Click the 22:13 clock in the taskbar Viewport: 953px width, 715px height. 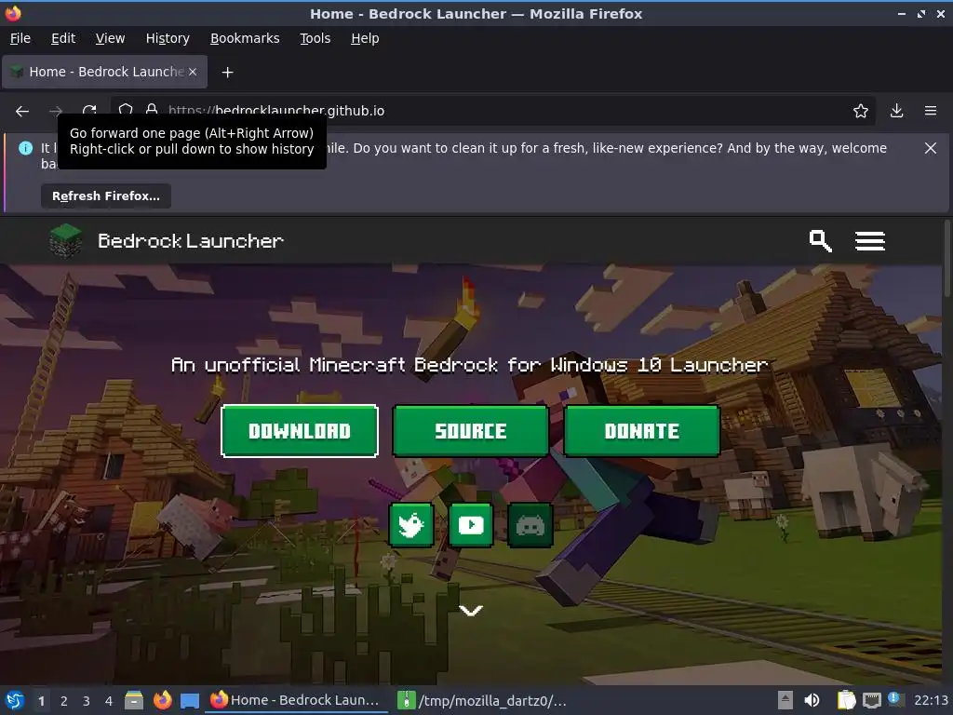[931, 700]
